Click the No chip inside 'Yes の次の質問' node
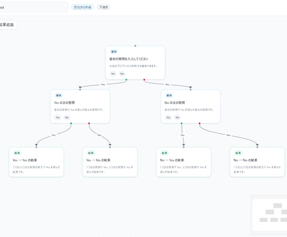Image resolution: width=287 pixels, height=237 pixels. 67,117
